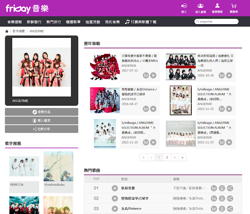
Task: Open album title 陸陸續續 / 糸島Distance
Action: point(139,92)
